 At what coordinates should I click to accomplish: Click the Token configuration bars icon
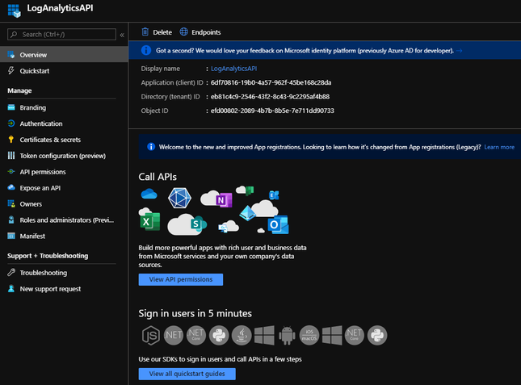[11, 155]
